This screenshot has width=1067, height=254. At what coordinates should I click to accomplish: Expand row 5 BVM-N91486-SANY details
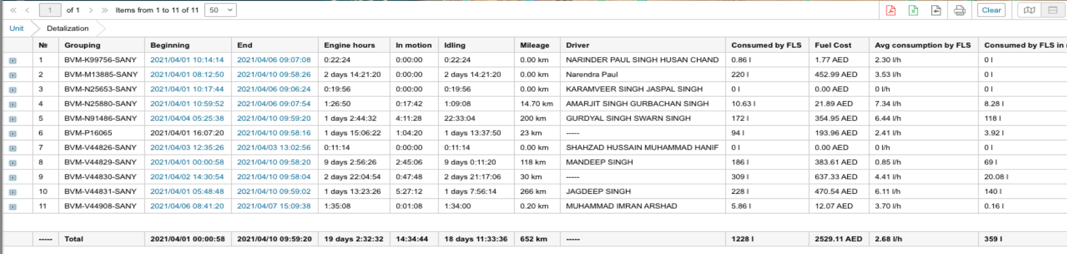[12, 119]
